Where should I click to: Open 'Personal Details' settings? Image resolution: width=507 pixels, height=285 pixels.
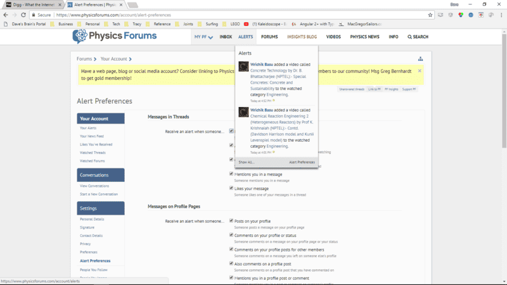click(92, 219)
